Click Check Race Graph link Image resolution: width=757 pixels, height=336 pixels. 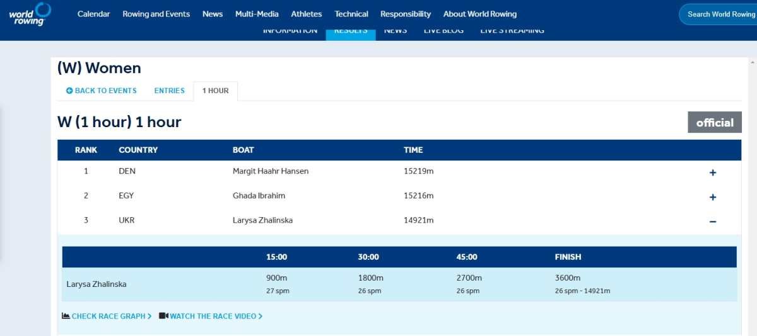pos(111,316)
